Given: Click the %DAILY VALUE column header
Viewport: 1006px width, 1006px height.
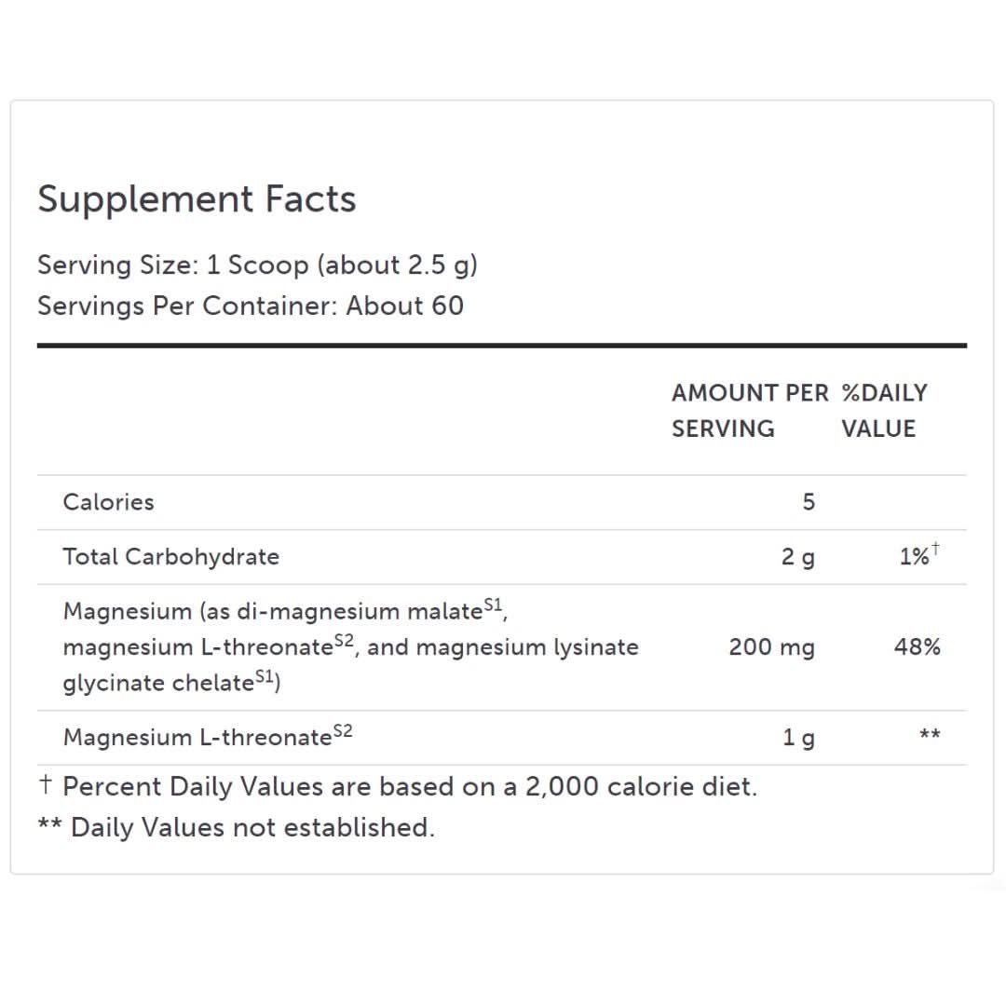Looking at the screenshot, I should [x=884, y=411].
